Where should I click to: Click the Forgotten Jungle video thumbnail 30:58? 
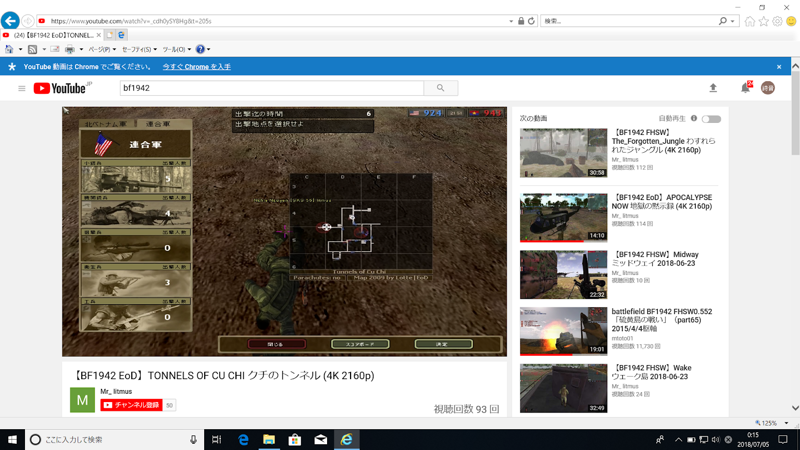564,153
